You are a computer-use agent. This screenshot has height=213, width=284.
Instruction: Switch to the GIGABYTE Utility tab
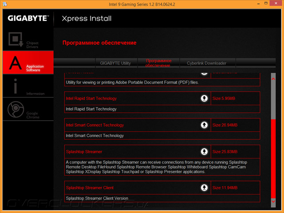click(x=116, y=63)
